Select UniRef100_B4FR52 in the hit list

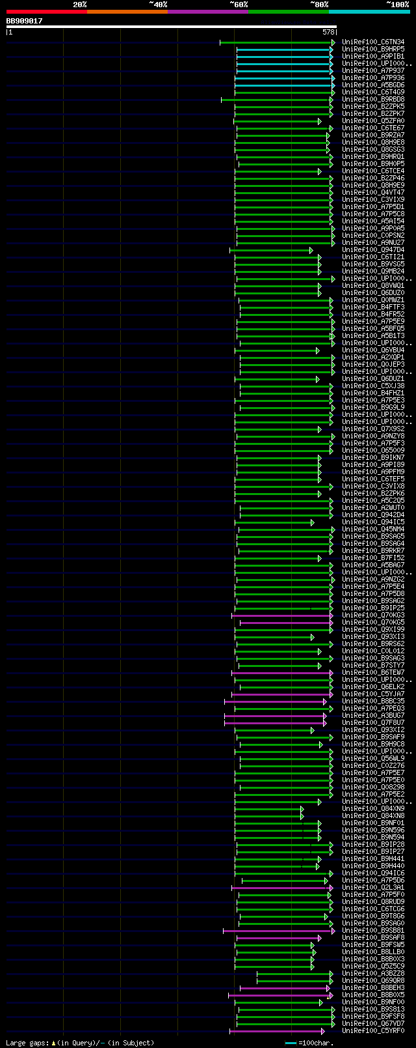(x=373, y=315)
